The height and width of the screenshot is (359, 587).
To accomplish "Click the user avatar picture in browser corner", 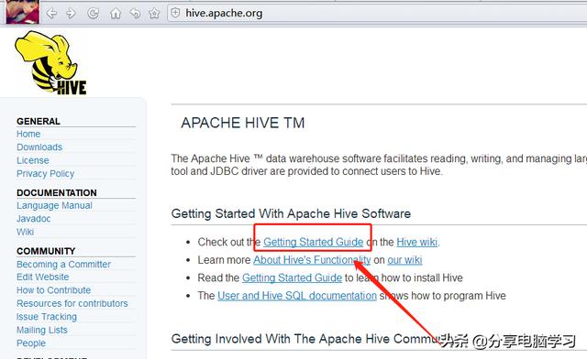I will coord(22,12).
